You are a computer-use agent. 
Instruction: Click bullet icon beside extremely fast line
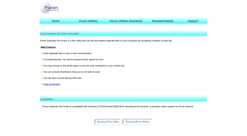[x=42, y=59]
